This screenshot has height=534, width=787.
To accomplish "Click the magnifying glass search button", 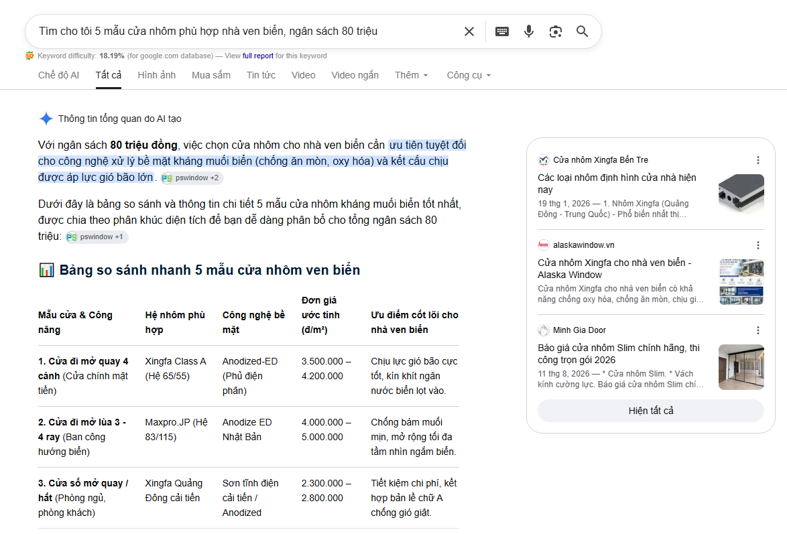I will coord(583,31).
